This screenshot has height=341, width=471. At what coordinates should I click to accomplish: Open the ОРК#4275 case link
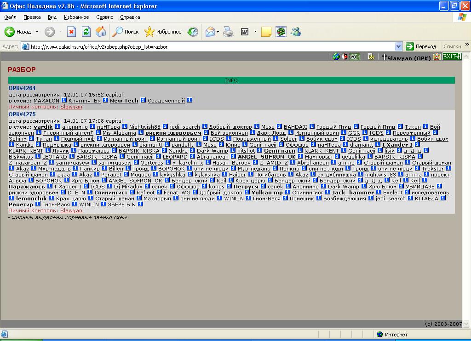click(22, 114)
